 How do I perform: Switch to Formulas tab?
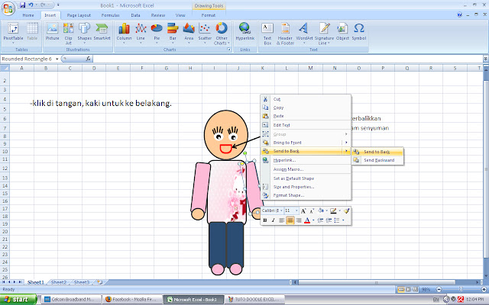pos(110,15)
